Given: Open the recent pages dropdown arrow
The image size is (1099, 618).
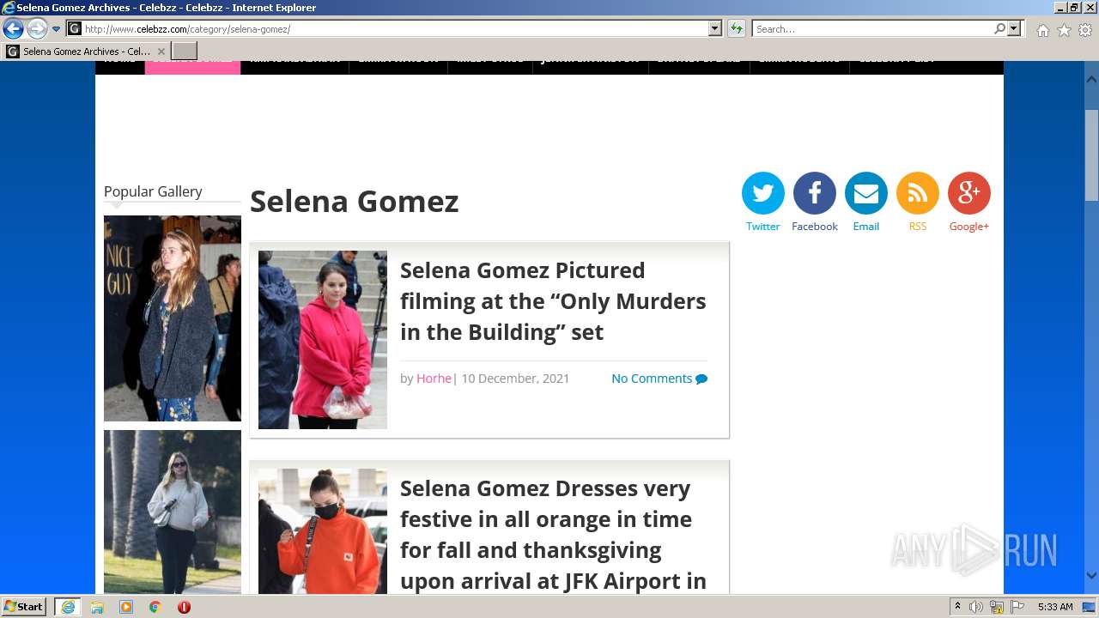Looking at the screenshot, I should 56,29.
